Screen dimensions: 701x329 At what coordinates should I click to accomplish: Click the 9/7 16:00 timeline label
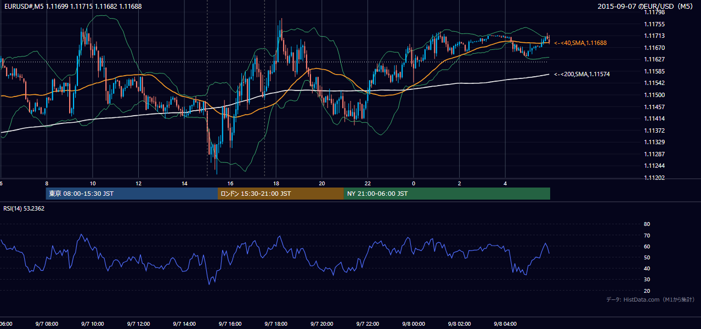pos(230,324)
